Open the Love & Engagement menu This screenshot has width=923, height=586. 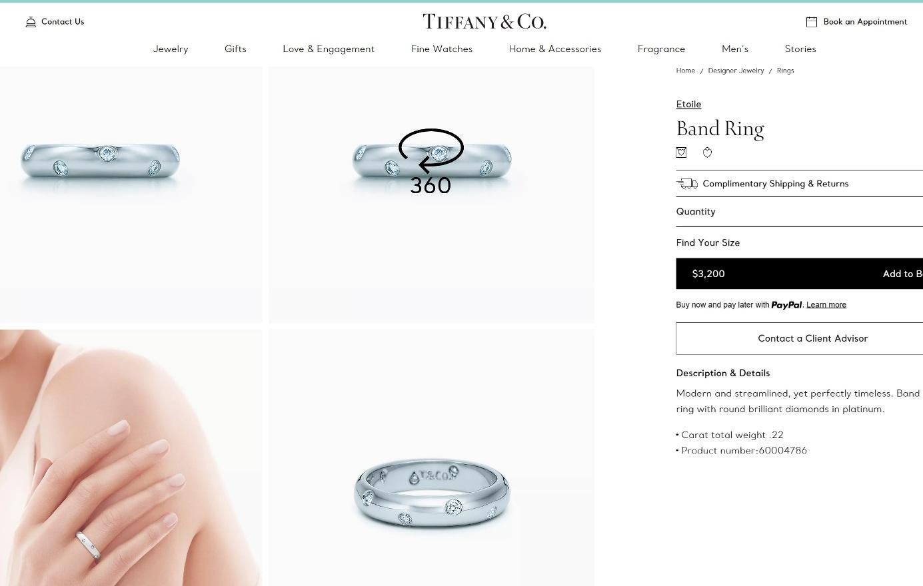point(329,49)
